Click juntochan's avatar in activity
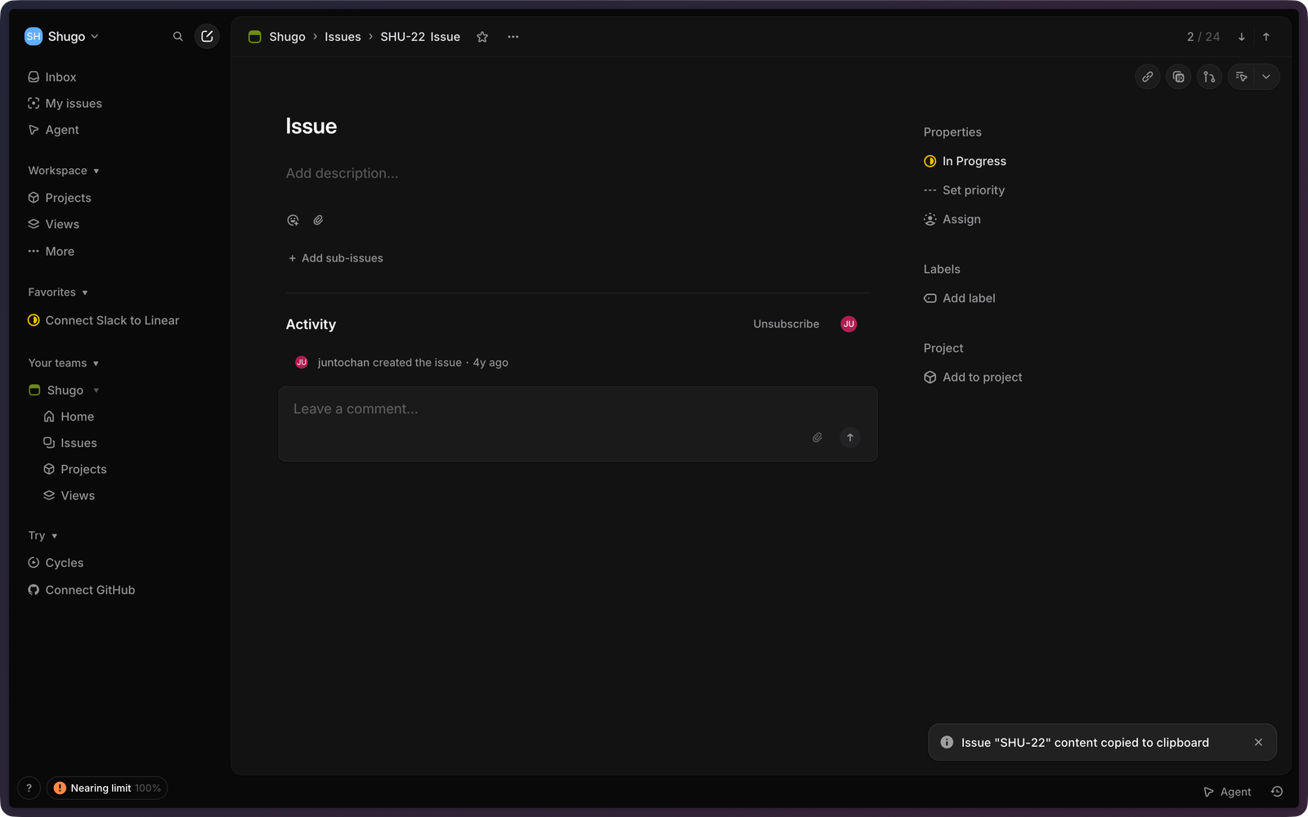This screenshot has height=817, width=1308. (302, 363)
